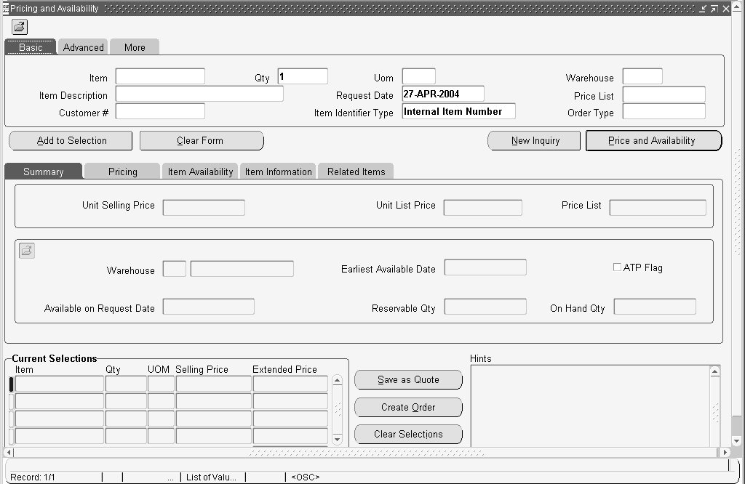Click the horizontal scrollbar right arrow
The image size is (745, 484).
point(725,452)
